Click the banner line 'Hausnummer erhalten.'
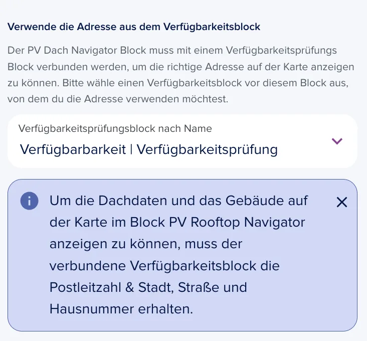367x341 pixels. pos(121,309)
